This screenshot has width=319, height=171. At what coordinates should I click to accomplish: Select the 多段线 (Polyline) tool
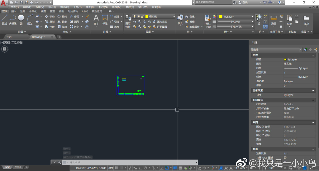pos(12,20)
